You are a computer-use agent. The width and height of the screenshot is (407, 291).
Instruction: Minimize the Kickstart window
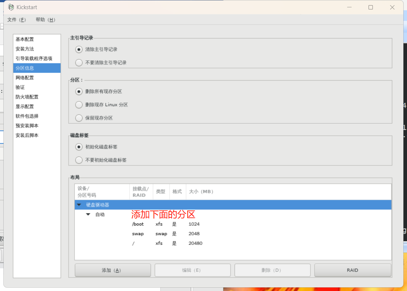point(349,7)
